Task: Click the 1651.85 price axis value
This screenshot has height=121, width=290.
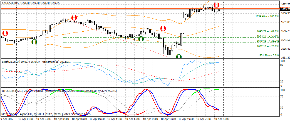Action: pyautogui.click(x=285, y=22)
